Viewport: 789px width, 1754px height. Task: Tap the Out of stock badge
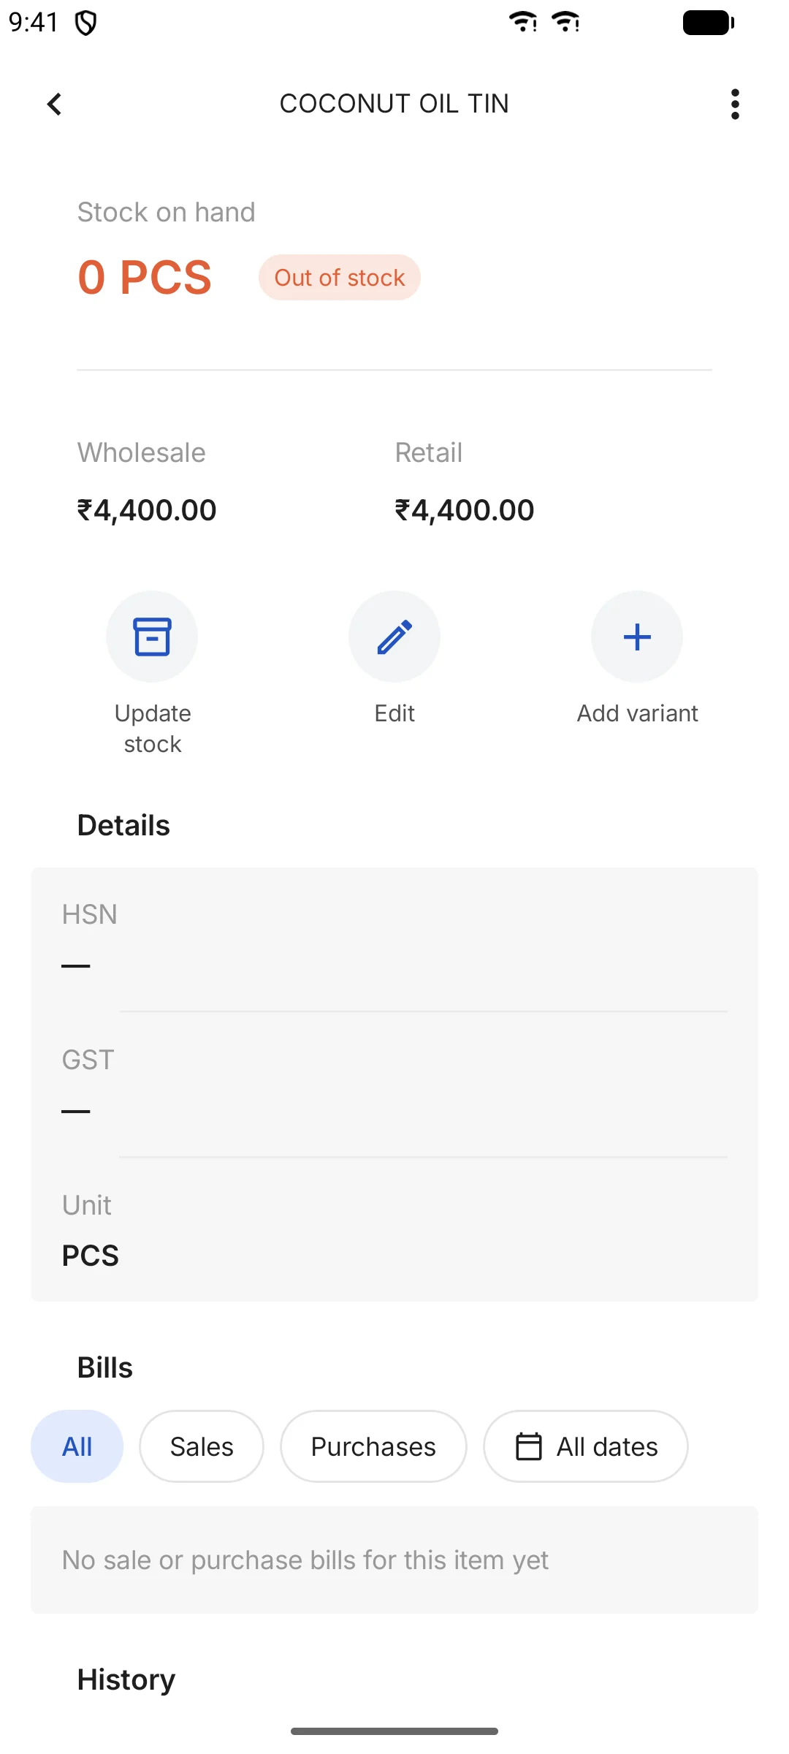pos(340,278)
